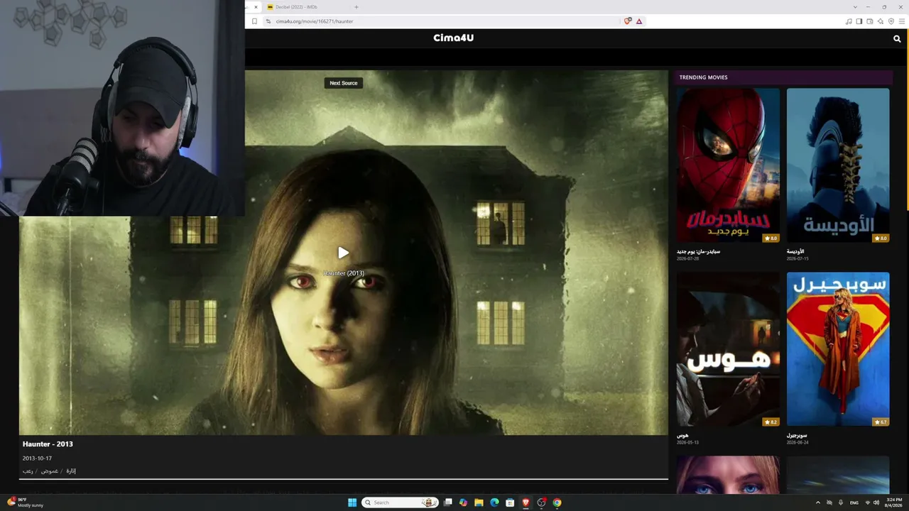
Task: Open the volume control in the tray
Action: pos(876,502)
